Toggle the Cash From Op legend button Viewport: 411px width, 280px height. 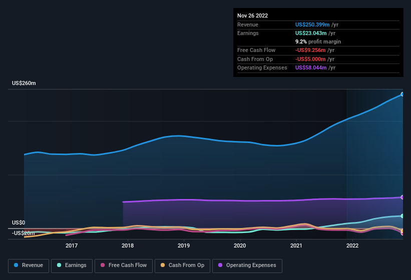pos(182,265)
